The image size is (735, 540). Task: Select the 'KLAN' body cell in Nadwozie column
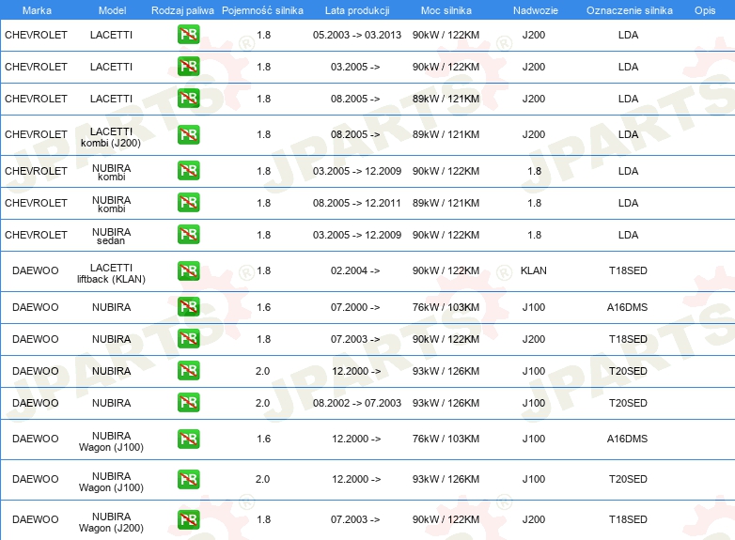coord(534,270)
